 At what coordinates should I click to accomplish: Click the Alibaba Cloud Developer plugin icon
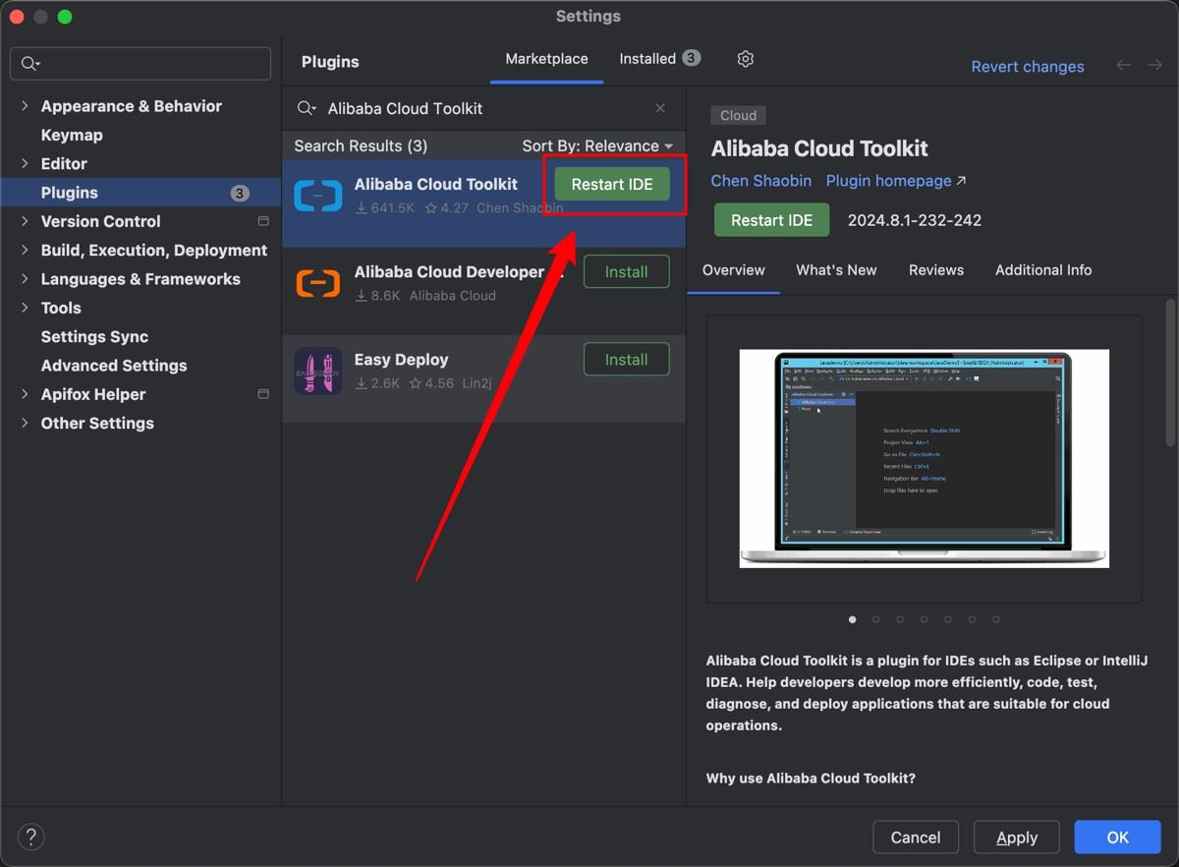[317, 283]
